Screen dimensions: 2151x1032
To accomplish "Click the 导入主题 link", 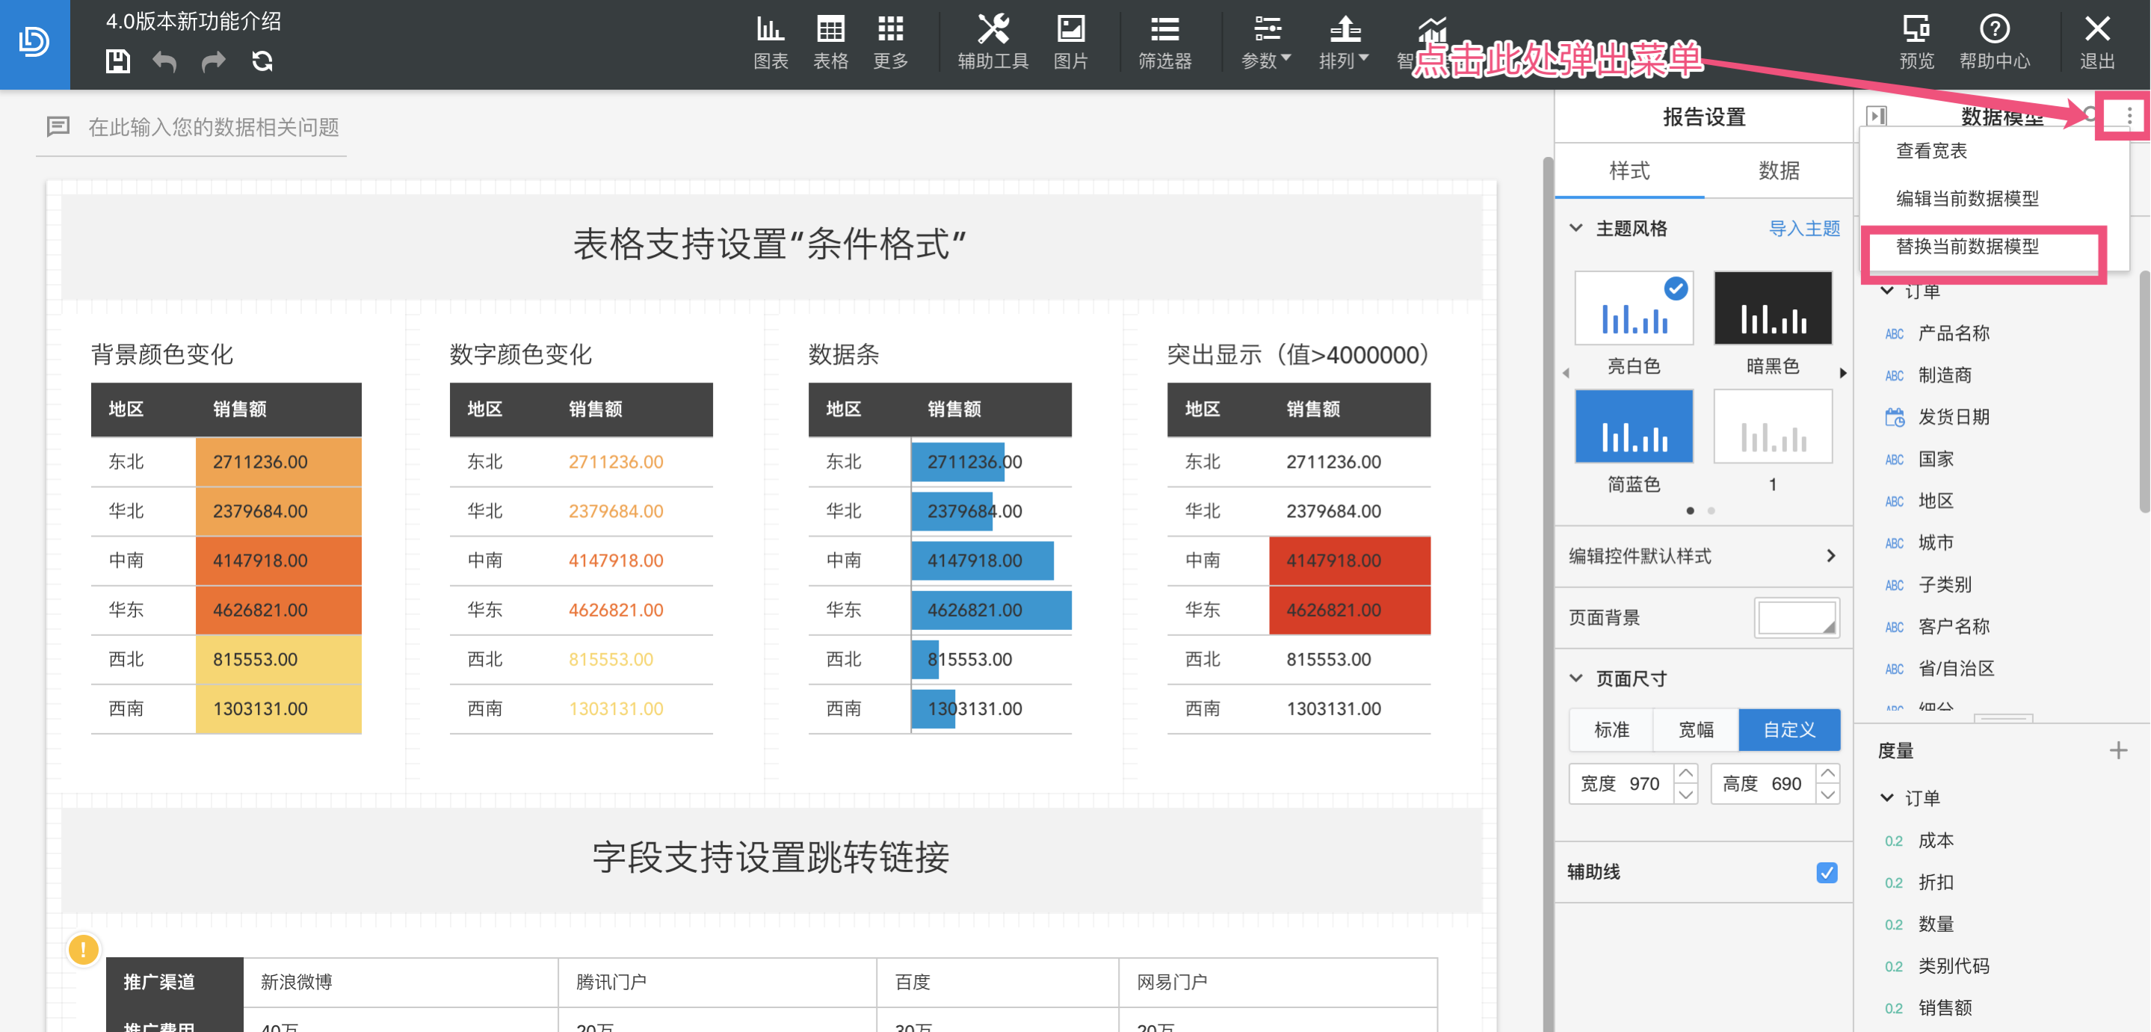I will point(1803,228).
